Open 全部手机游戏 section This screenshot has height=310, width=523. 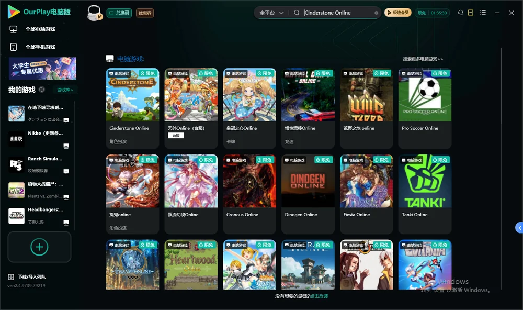click(40, 47)
